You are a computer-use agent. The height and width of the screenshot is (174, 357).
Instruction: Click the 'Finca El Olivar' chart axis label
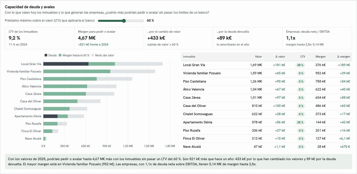pyautogui.click(x=31, y=131)
